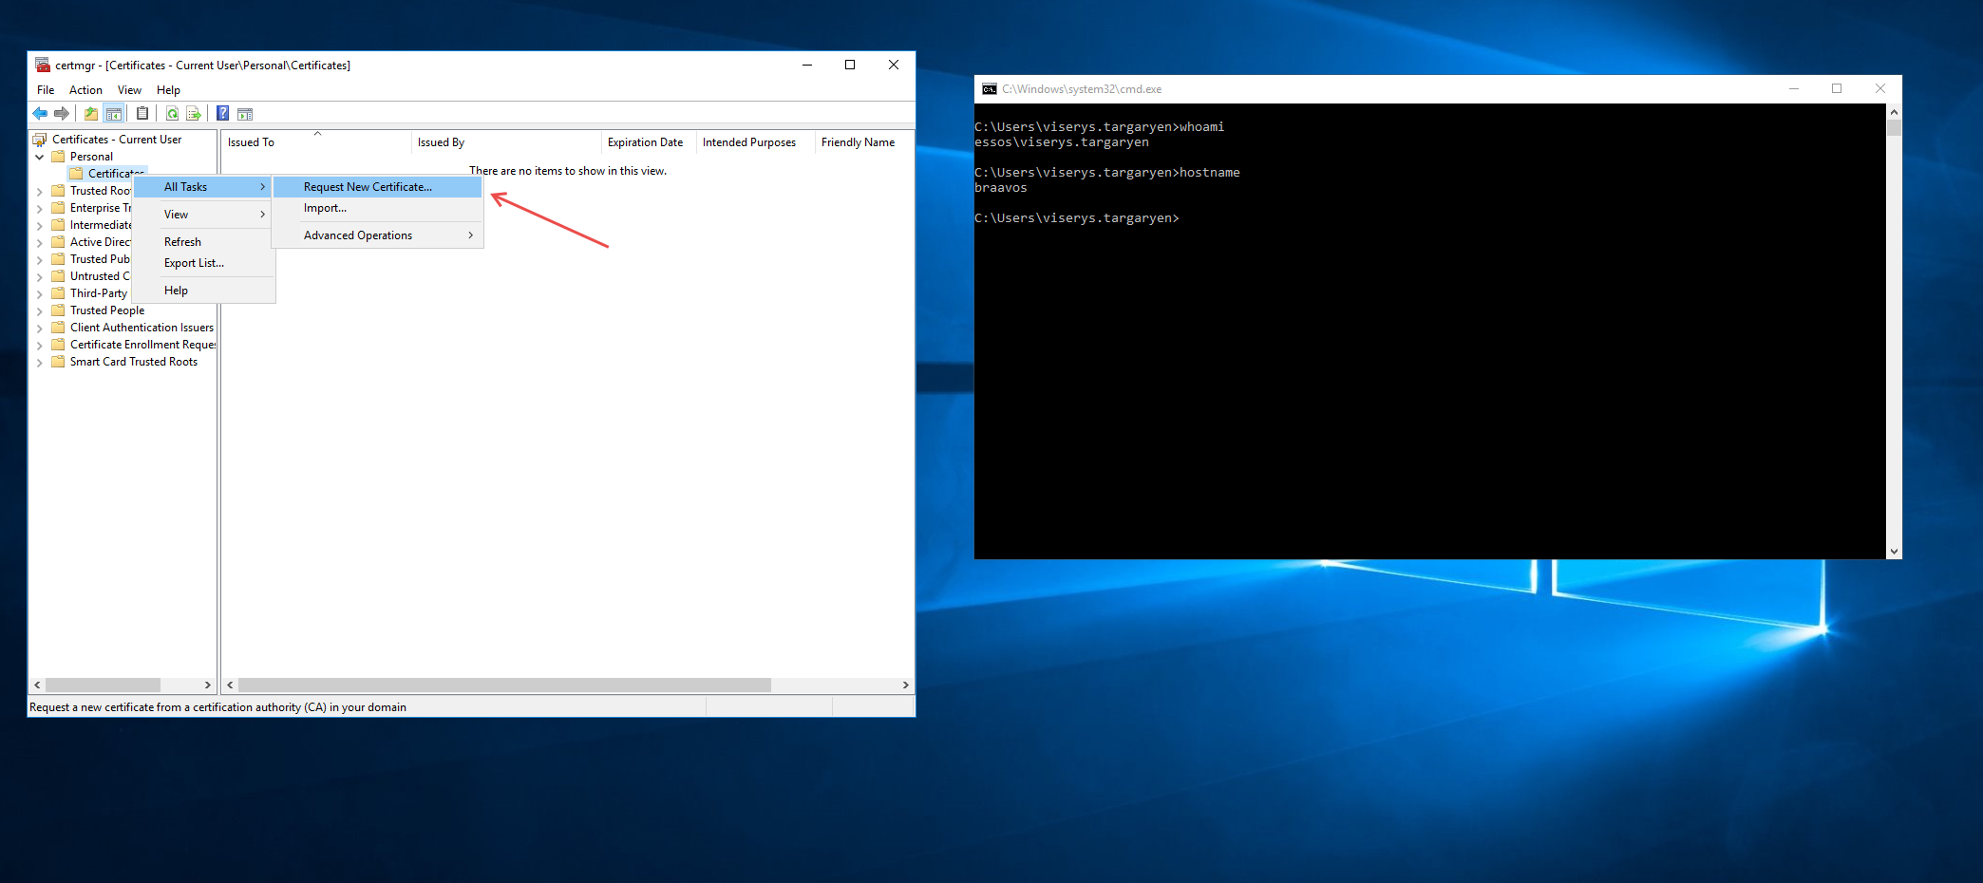Sort by the Intended Purposes column header
The height and width of the screenshot is (883, 1983).
[756, 142]
